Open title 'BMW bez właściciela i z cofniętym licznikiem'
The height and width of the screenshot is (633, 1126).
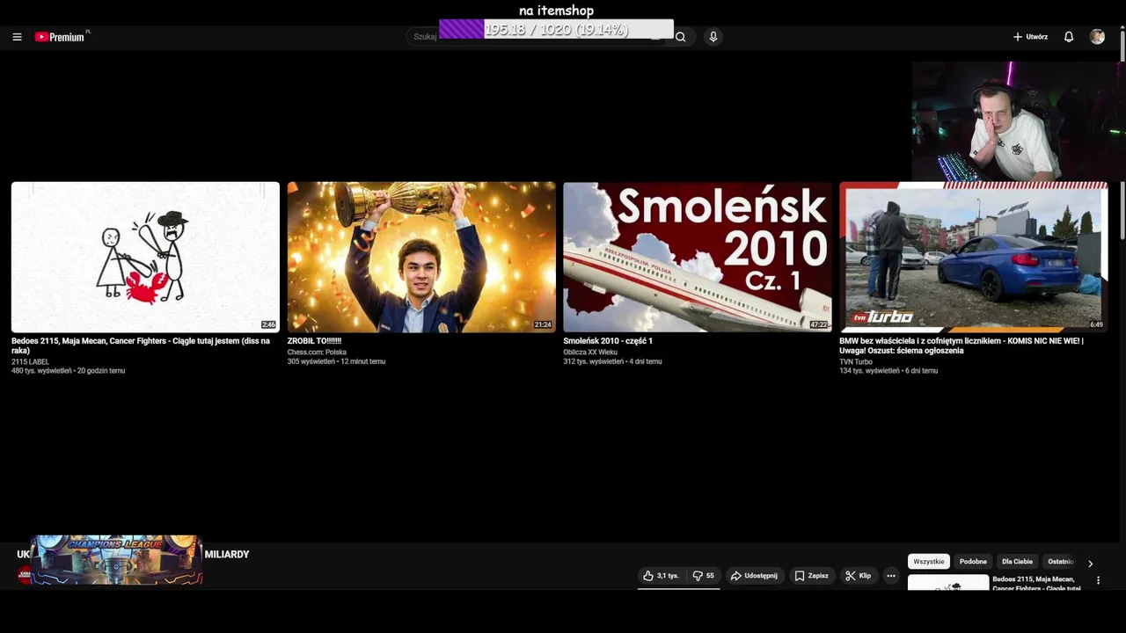coord(961,346)
